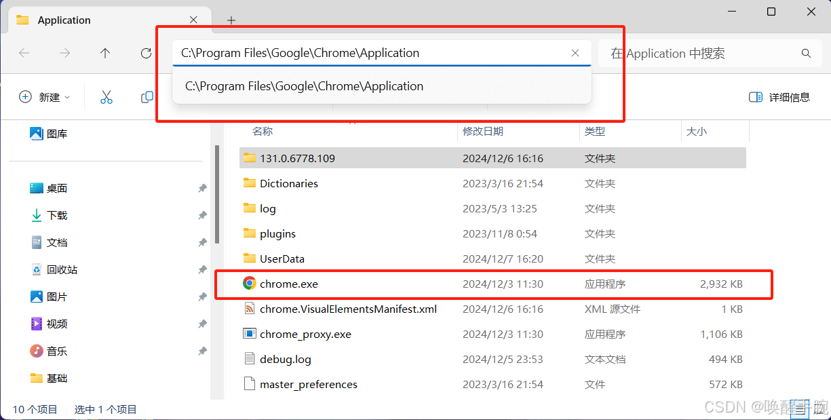This screenshot has width=831, height=420.
Task: Click date 2024/12/7 16:20 of UserData
Action: [x=503, y=259]
